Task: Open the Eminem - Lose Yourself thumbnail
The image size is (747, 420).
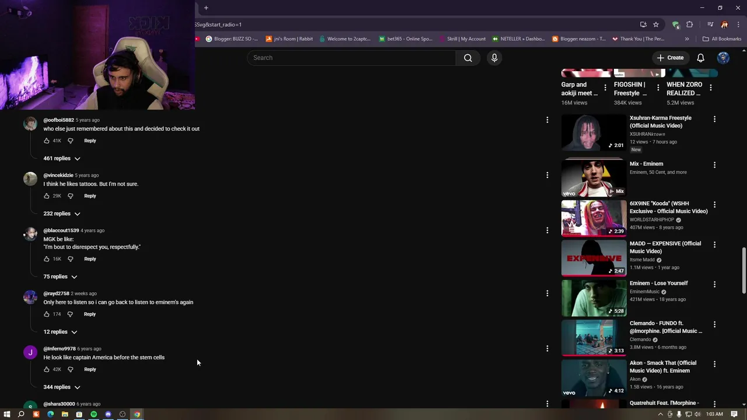Action: coord(594,297)
